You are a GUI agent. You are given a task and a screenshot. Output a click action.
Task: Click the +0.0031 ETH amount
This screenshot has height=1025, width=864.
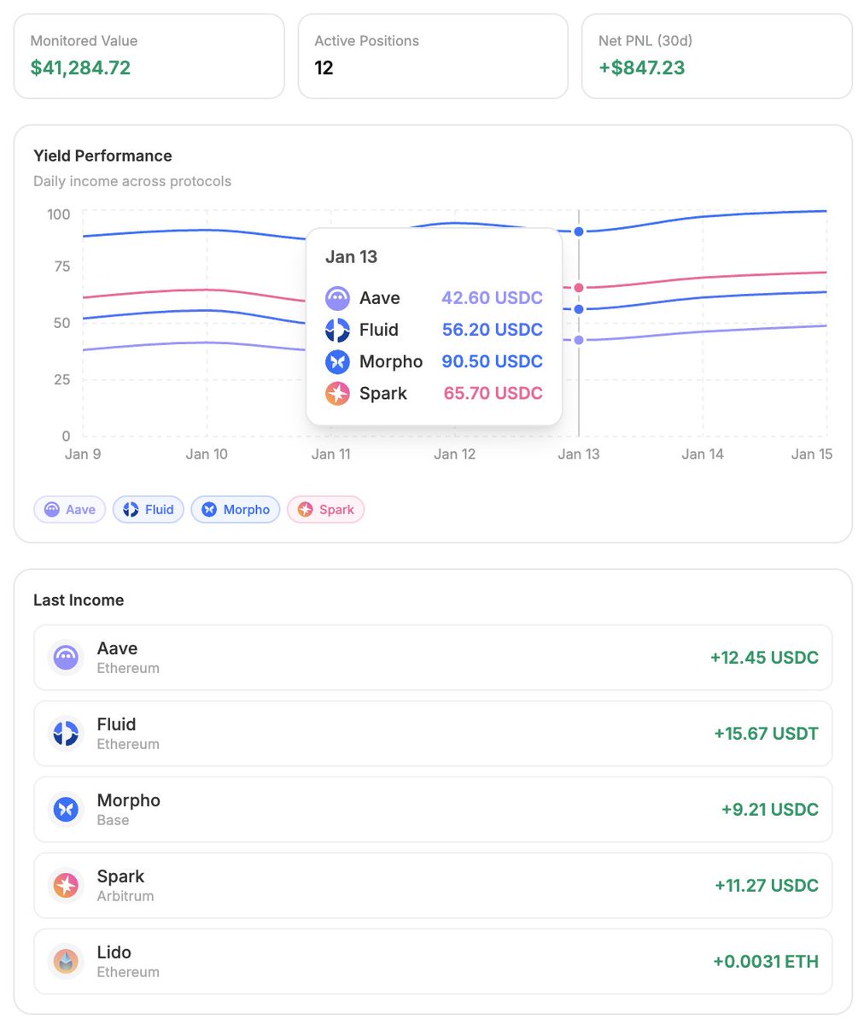pyautogui.click(x=766, y=962)
